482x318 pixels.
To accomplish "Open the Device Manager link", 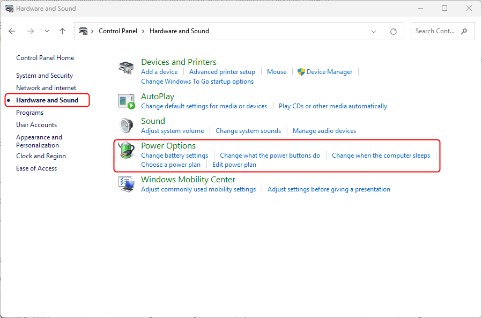I will pos(329,72).
